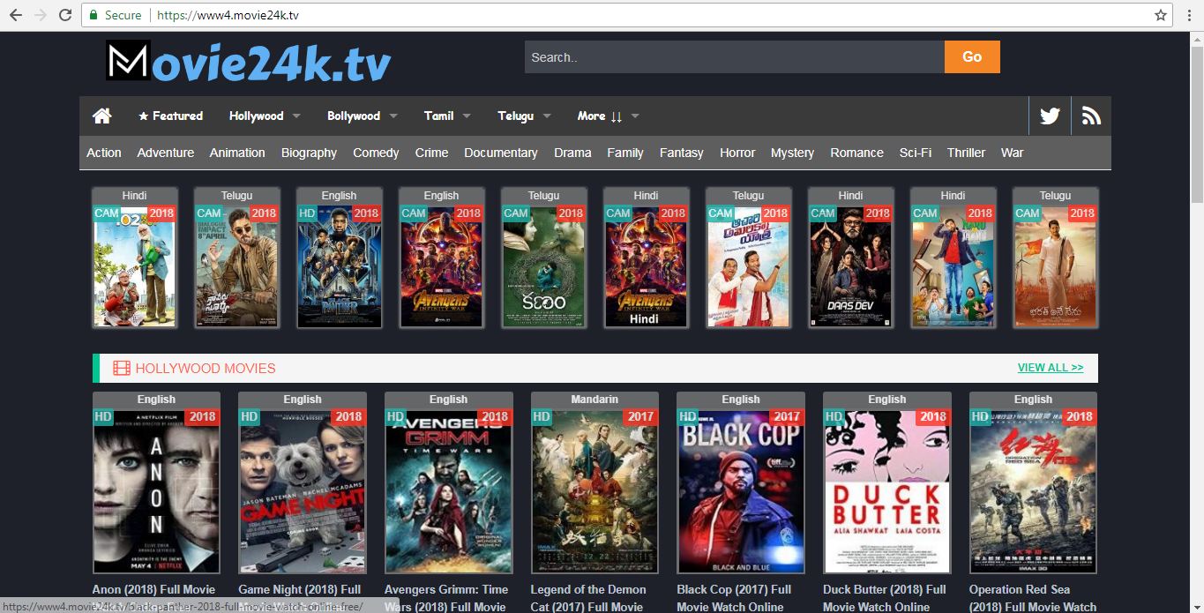Image resolution: width=1204 pixels, height=613 pixels.
Task: Open the Black Cop movie poster
Action: point(741,490)
